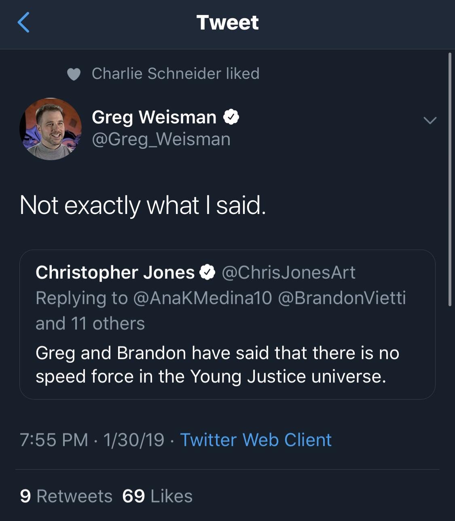Open Greg Weisman's profile picture
This screenshot has height=521, width=455.
[51, 129]
